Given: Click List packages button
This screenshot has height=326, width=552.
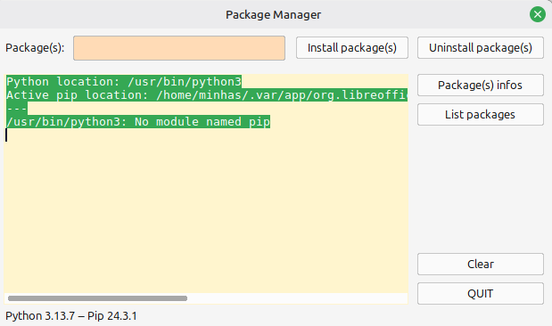Looking at the screenshot, I should [481, 115].
